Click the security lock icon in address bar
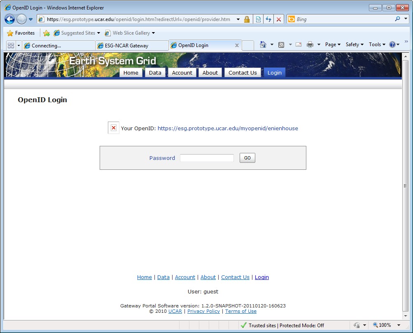The height and width of the screenshot is (333, 413). (247, 19)
